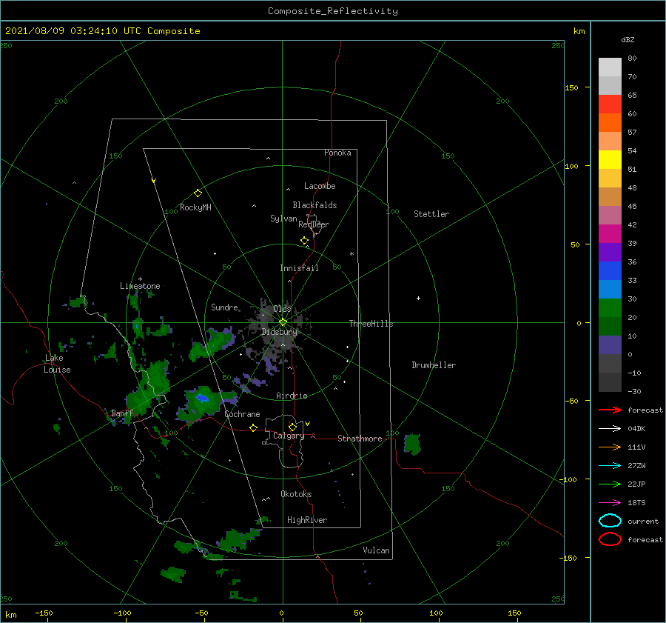
Task: Click the red forecast arrow in legend
Action: [610, 410]
